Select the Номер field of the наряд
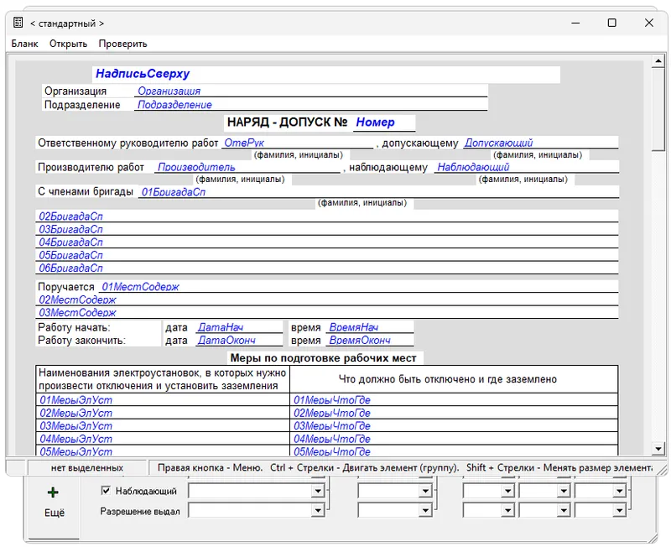The height and width of the screenshot is (547, 671). pos(384,122)
